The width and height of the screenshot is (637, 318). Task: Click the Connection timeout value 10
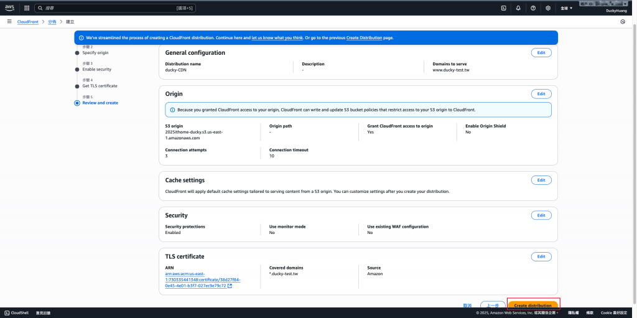coord(271,156)
